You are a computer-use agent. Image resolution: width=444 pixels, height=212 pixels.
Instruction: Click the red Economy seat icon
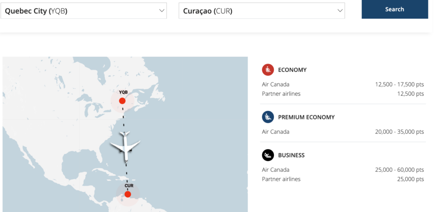pos(268,70)
